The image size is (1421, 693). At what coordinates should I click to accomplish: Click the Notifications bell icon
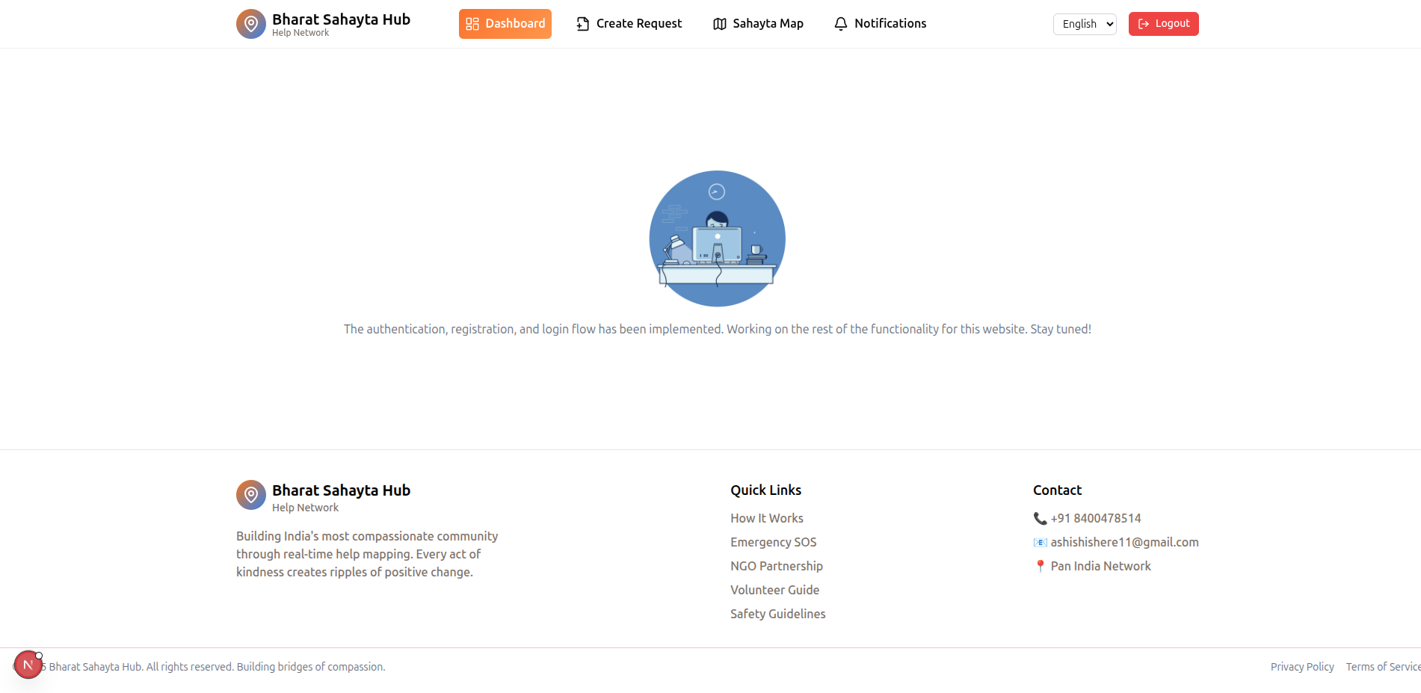[x=841, y=24]
